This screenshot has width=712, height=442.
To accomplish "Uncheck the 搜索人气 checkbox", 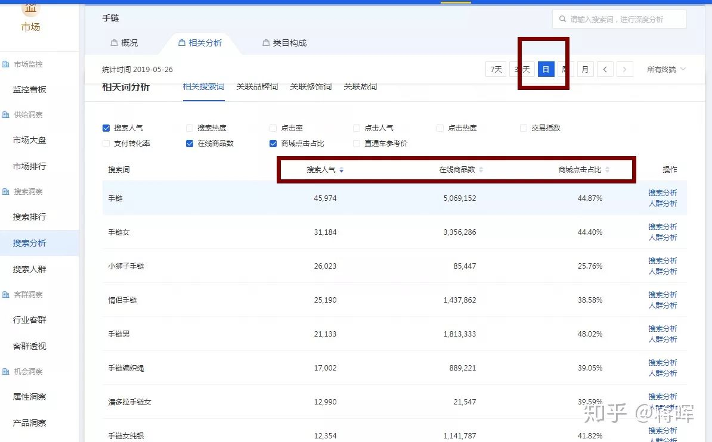I will [x=106, y=128].
